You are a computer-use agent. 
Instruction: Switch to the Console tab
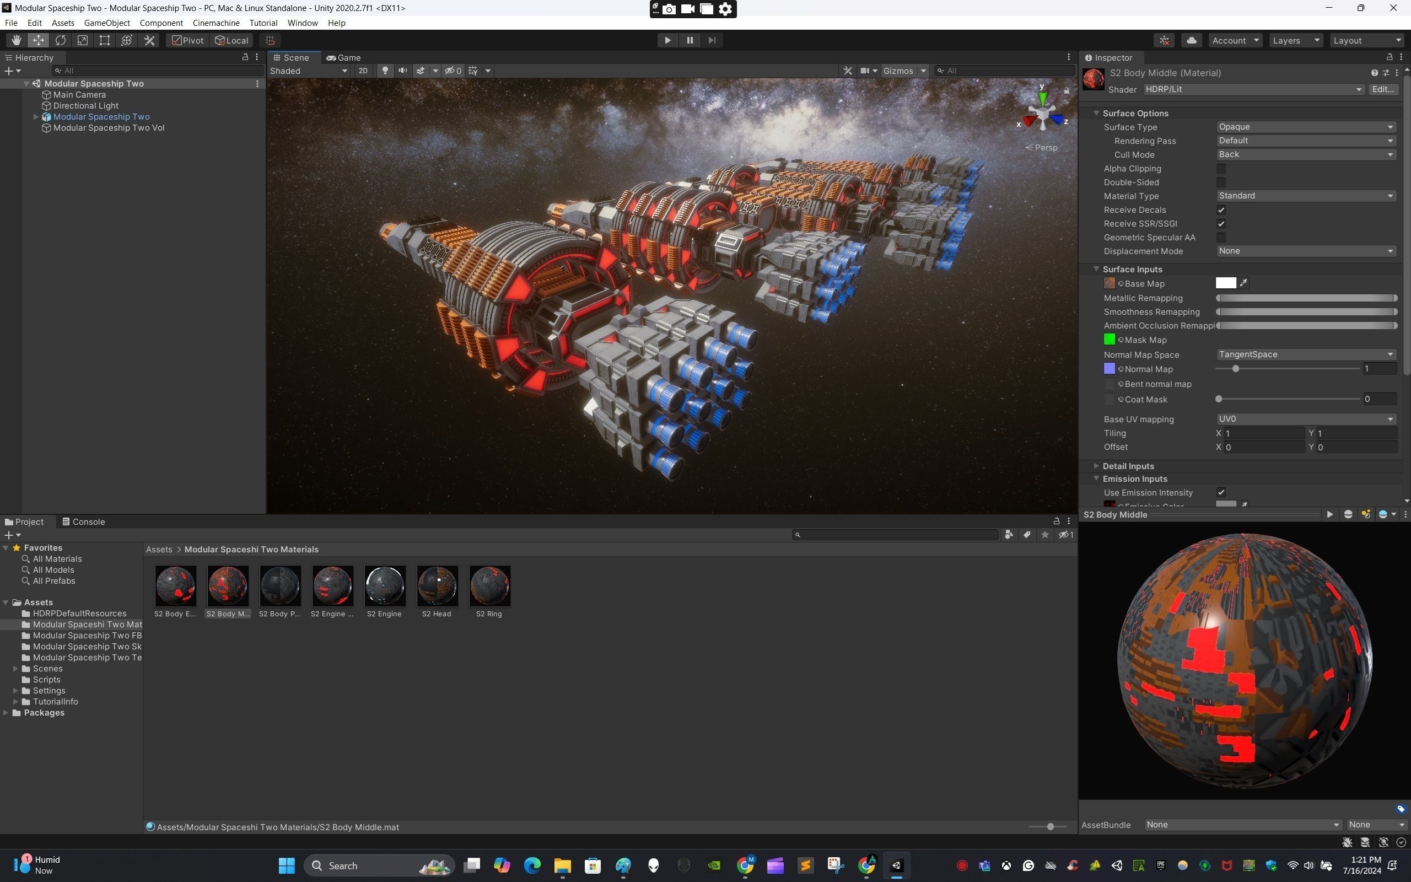coord(83,521)
